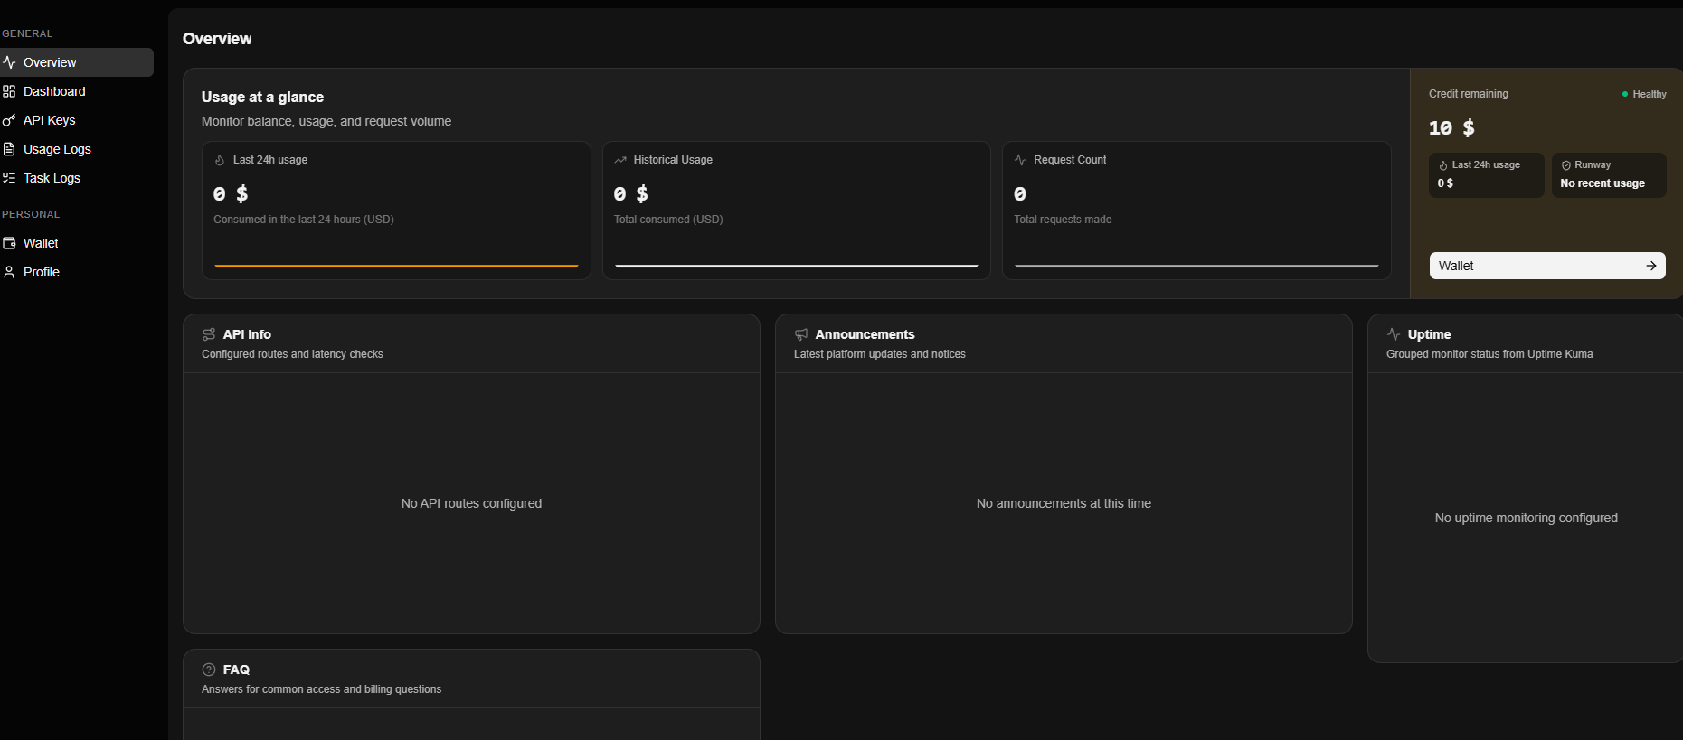The height and width of the screenshot is (740, 1683).
Task: Click the arrow on the Wallet button
Action: point(1651,266)
